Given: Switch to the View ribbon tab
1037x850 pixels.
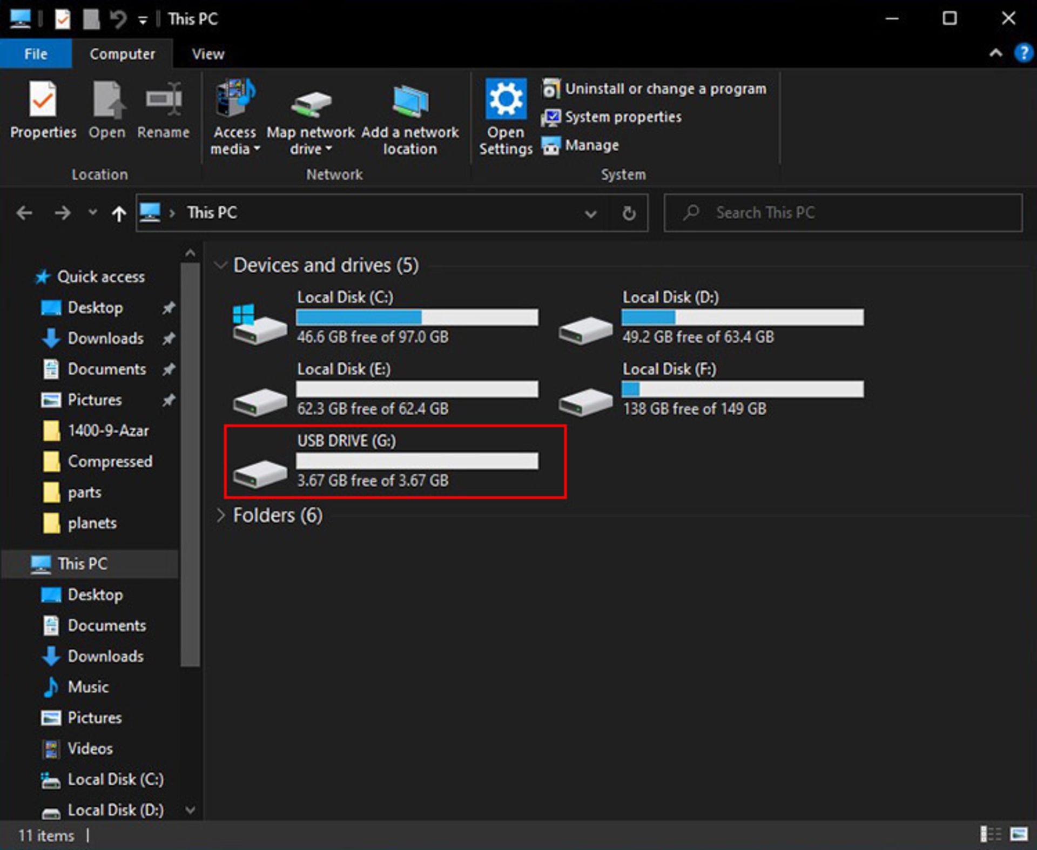Looking at the screenshot, I should pos(208,54).
